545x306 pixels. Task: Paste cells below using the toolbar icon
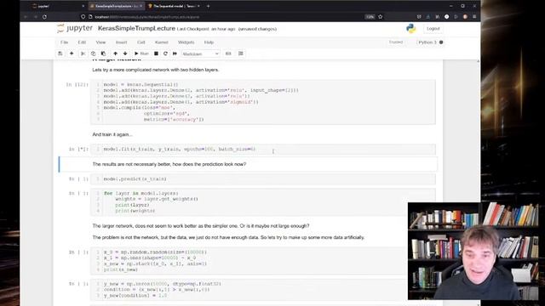(103, 54)
